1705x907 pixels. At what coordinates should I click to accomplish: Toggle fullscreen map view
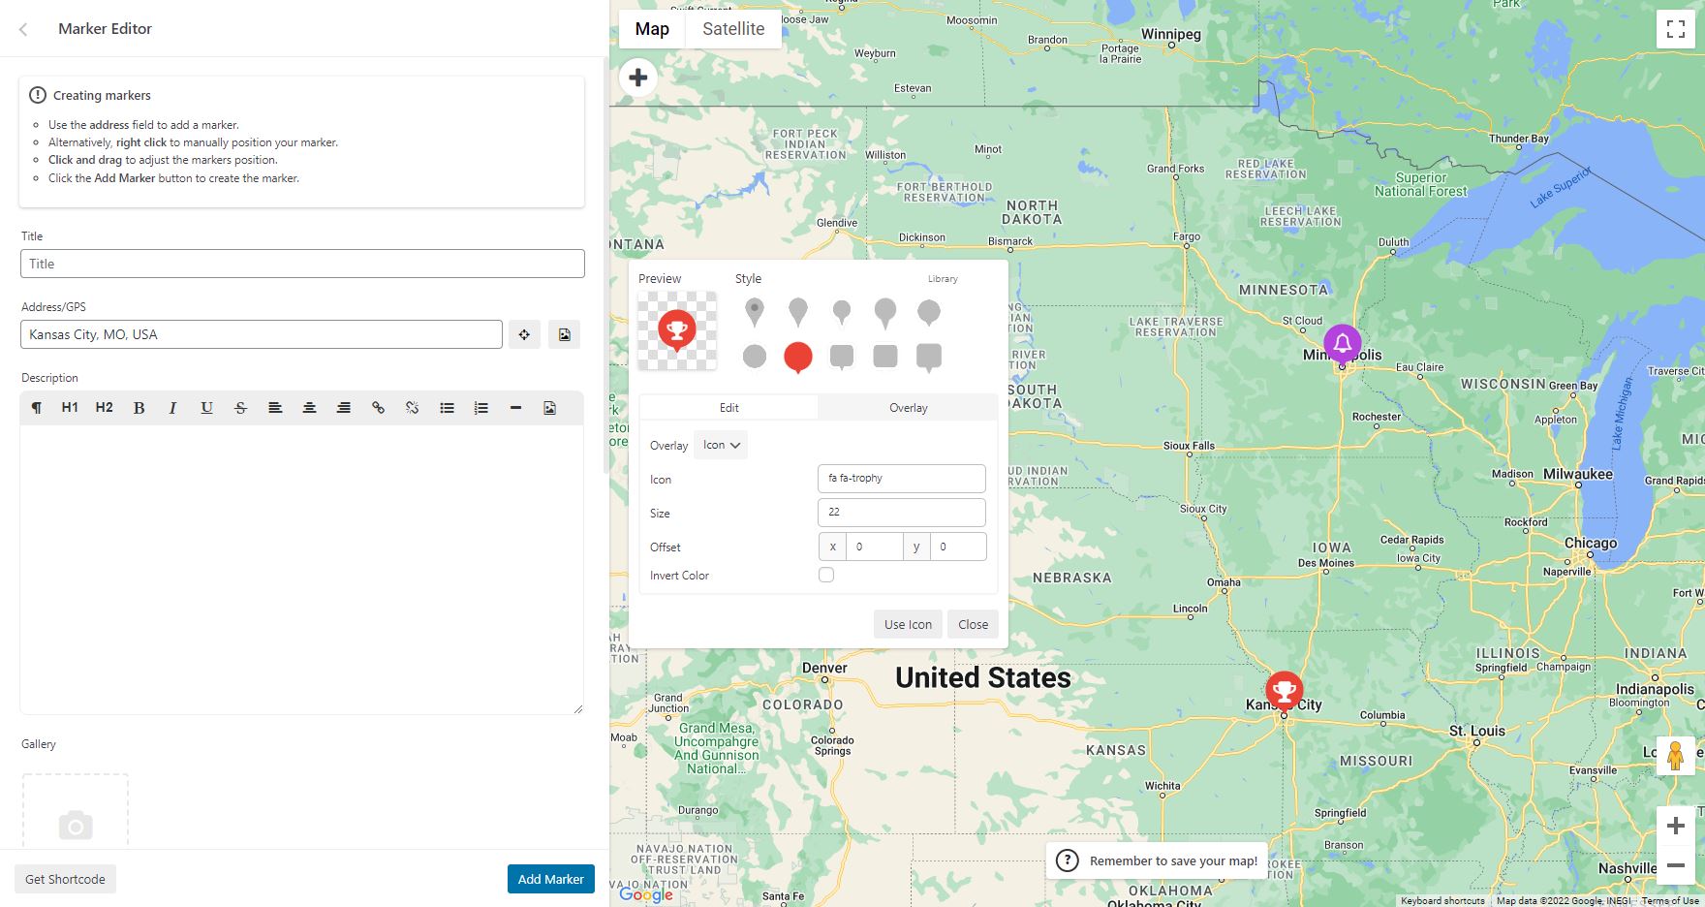click(1676, 29)
